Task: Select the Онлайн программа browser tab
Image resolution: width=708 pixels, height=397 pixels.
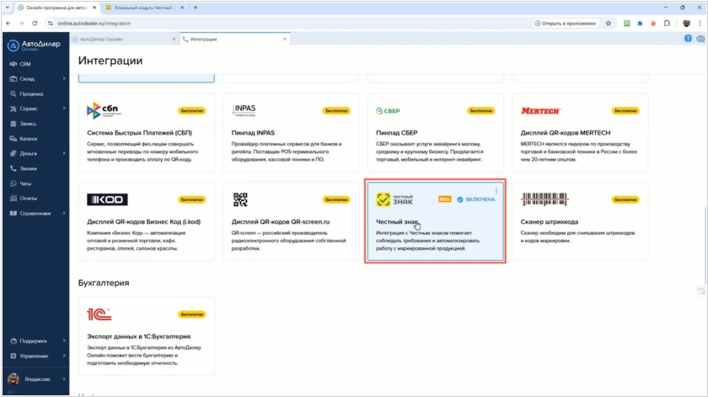Action: pyautogui.click(x=56, y=8)
